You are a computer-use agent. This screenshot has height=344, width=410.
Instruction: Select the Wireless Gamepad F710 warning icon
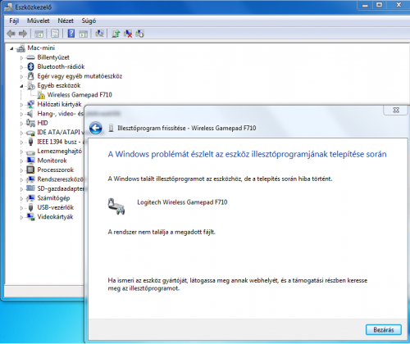[41, 95]
